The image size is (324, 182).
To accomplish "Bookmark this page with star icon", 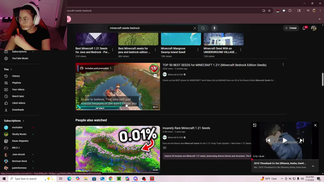I will coord(269,11).
